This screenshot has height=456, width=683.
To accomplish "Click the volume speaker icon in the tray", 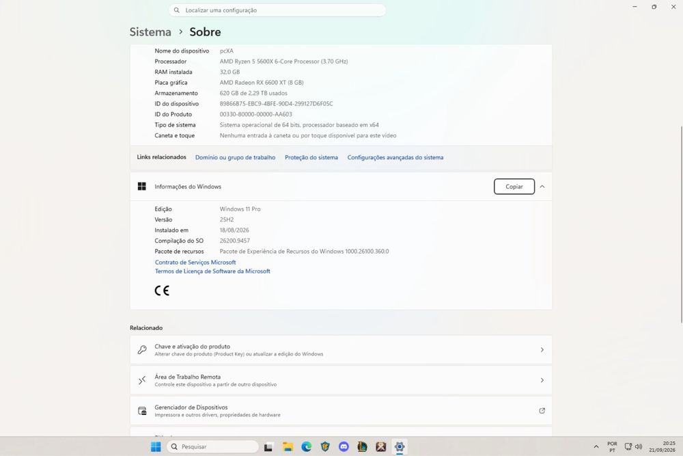I will [639, 446].
